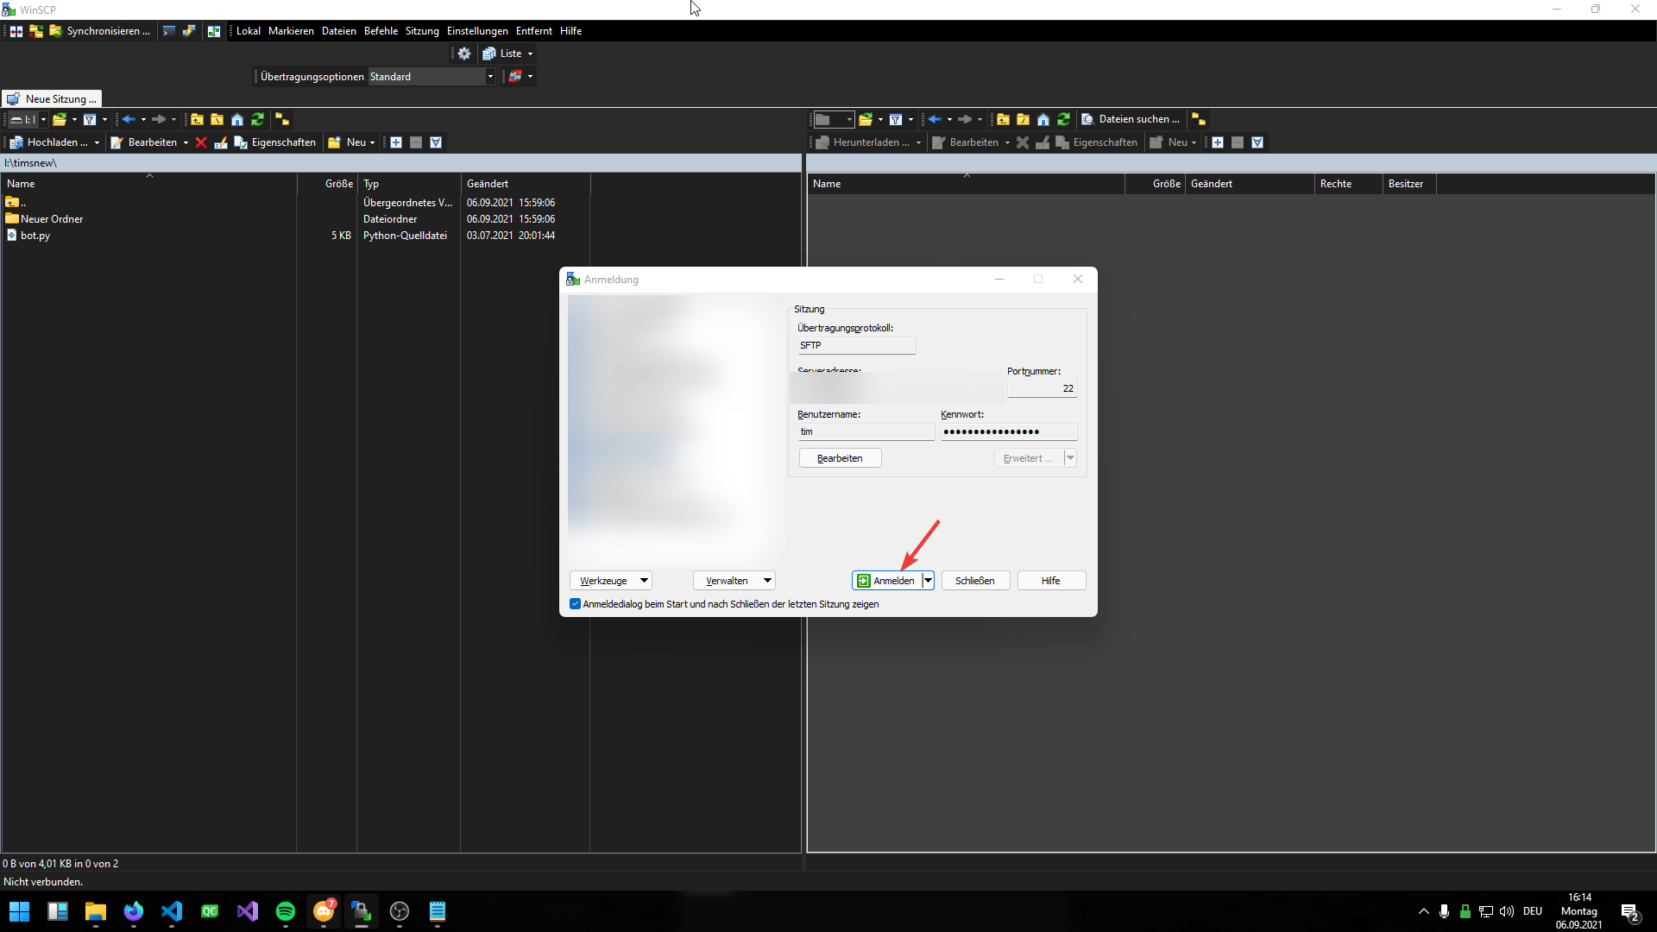Click the Schließen button in login dialog
This screenshot has width=1657, height=932.
pos(975,581)
